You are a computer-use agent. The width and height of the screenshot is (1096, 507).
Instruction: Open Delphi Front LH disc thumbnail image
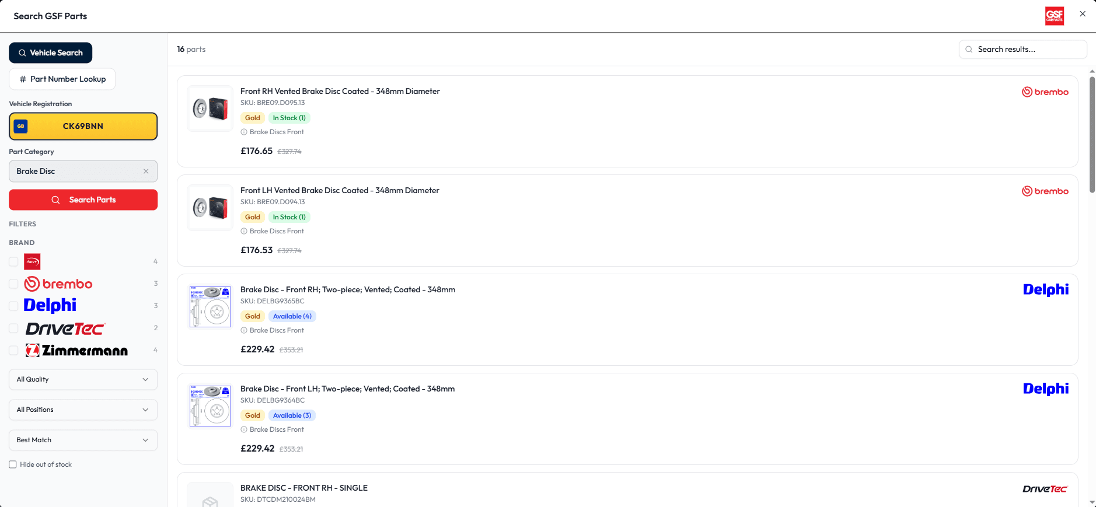pos(210,406)
